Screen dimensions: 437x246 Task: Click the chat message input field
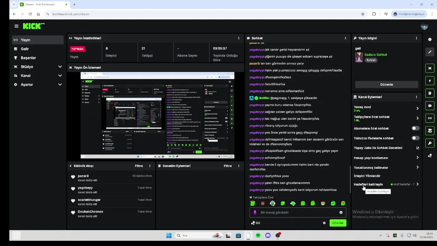pos(297,213)
